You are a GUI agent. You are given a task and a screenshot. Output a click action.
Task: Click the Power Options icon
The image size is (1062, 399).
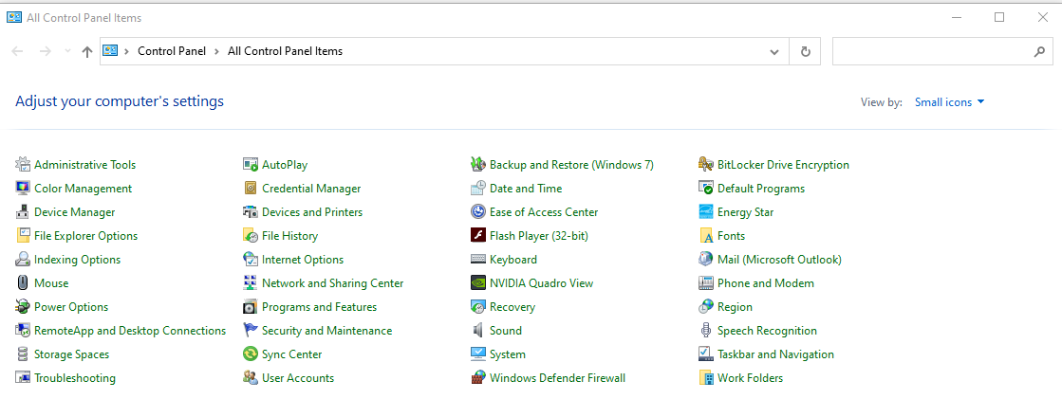pos(23,306)
